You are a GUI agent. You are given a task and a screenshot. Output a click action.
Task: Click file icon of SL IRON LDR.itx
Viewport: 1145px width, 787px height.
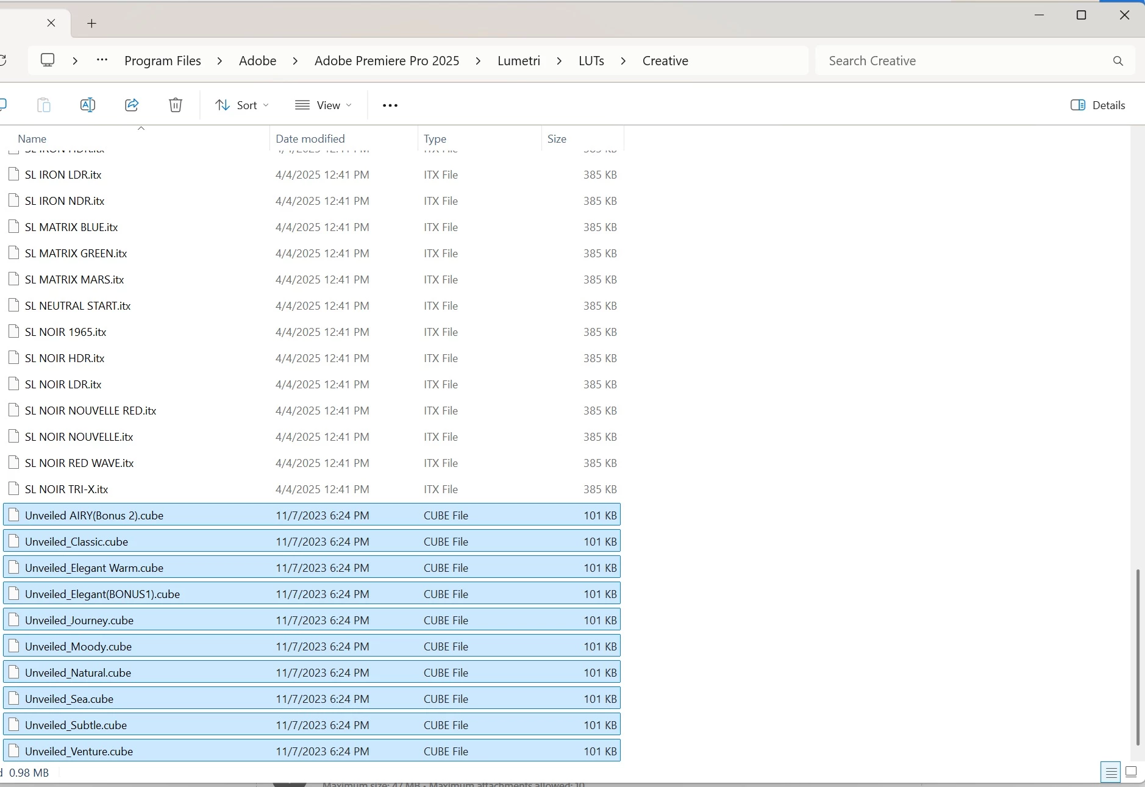click(x=13, y=174)
